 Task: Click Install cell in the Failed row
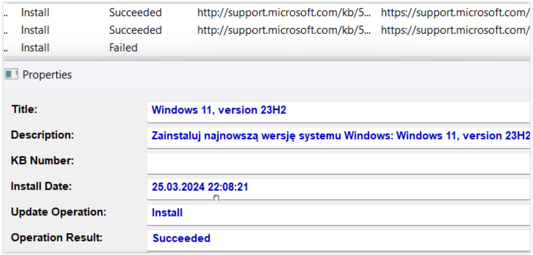pyautogui.click(x=35, y=48)
